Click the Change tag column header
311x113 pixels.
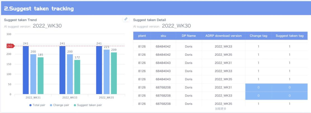pyautogui.click(x=258, y=36)
